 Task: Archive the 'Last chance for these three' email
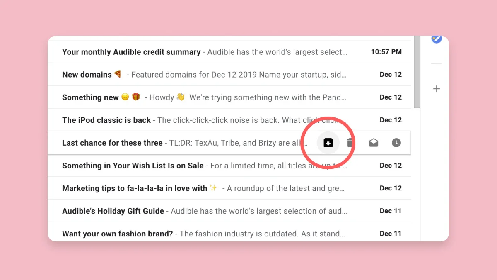point(328,143)
